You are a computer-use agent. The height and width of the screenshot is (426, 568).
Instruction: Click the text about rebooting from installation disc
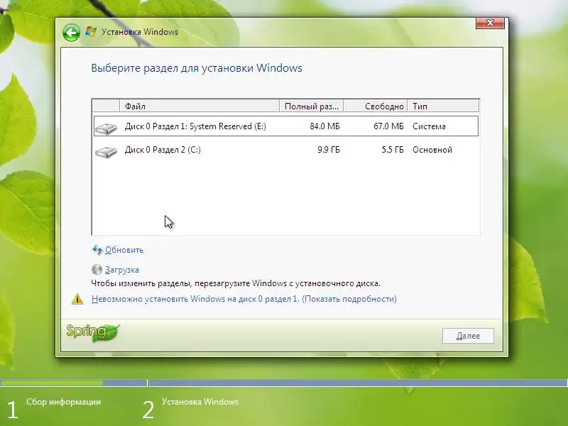click(236, 283)
